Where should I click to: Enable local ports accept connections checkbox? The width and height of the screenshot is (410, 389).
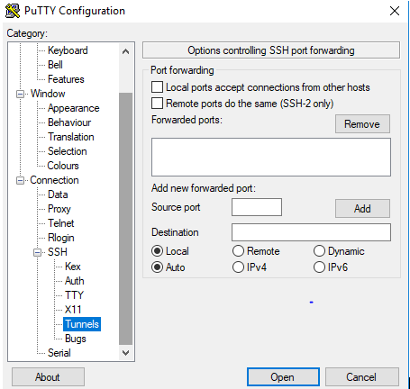pos(158,87)
